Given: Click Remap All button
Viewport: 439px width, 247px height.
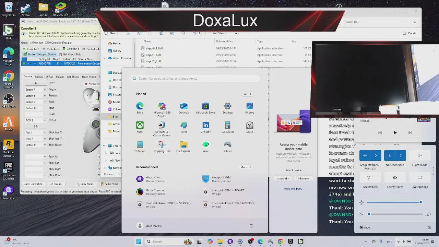Looking at the screenshot, I should 92,84.
